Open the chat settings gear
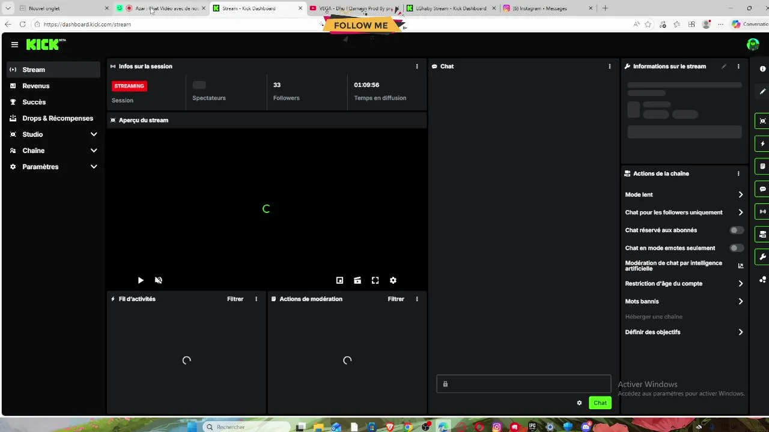 pyautogui.click(x=579, y=403)
